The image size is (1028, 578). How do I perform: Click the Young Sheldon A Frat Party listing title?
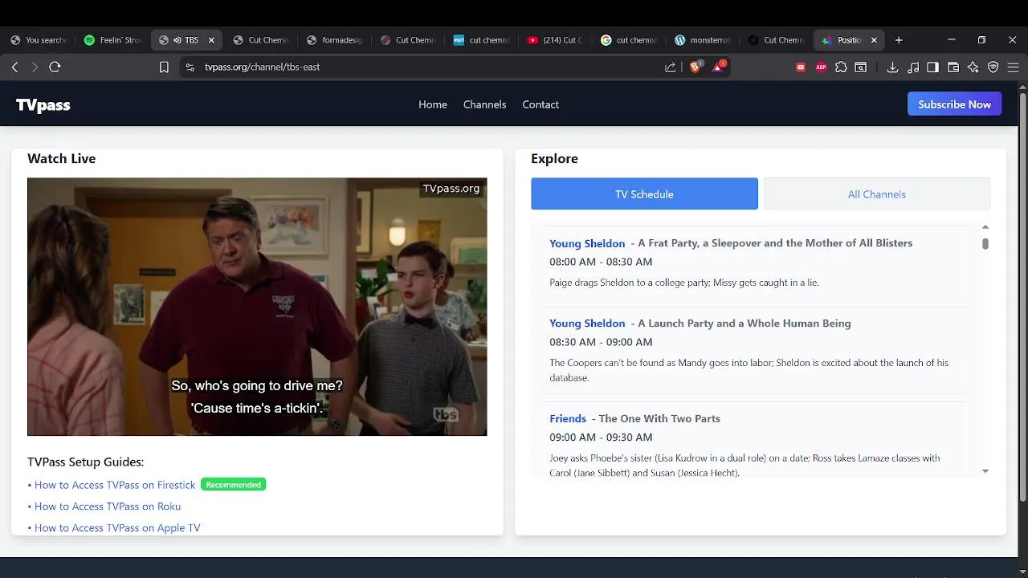731,243
